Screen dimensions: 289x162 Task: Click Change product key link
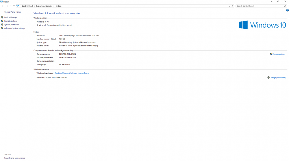point(278,78)
